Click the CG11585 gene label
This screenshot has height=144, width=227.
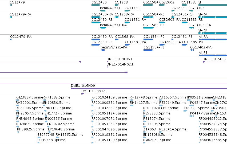189,2
